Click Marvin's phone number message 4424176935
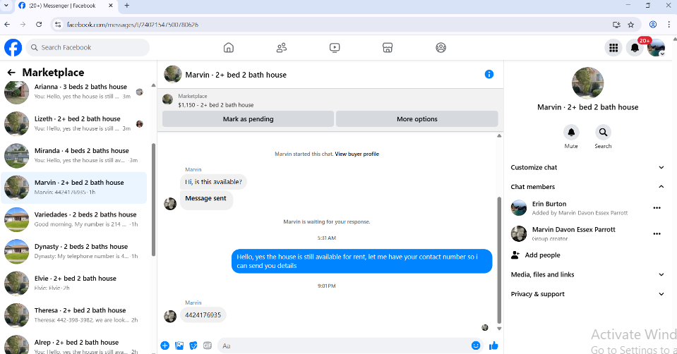Screen dimensions: 677x354 [203, 315]
